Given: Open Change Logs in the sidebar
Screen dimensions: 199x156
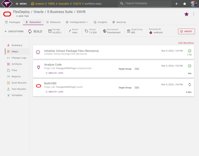Looking at the screenshot, I should click(17, 58).
